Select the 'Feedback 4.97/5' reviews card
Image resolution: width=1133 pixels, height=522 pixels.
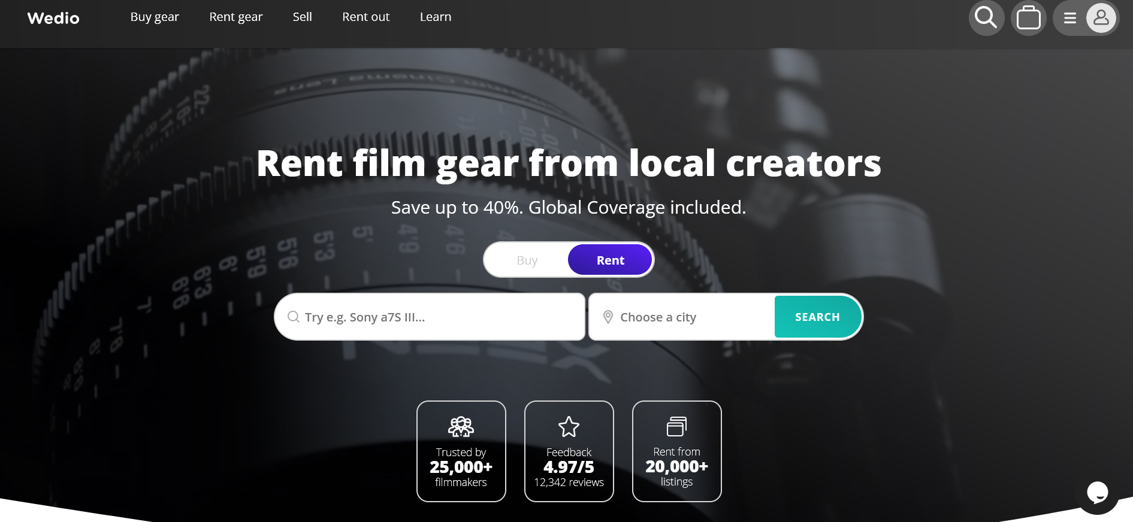coord(569,451)
